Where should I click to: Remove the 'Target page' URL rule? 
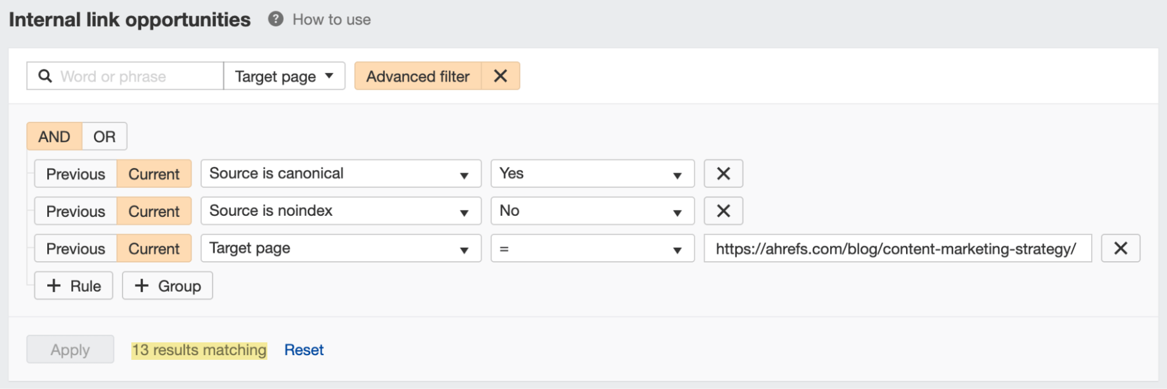pos(1120,248)
